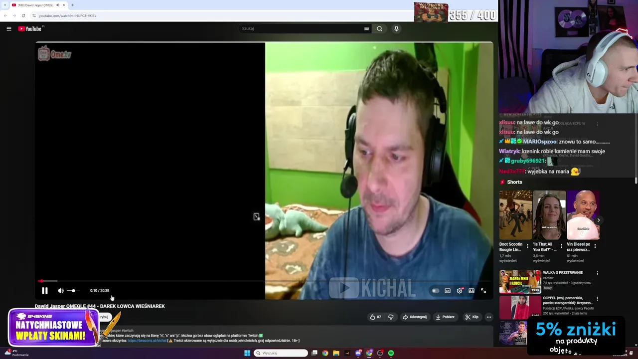Open the beacons.ai/kichal link in description

147,341
